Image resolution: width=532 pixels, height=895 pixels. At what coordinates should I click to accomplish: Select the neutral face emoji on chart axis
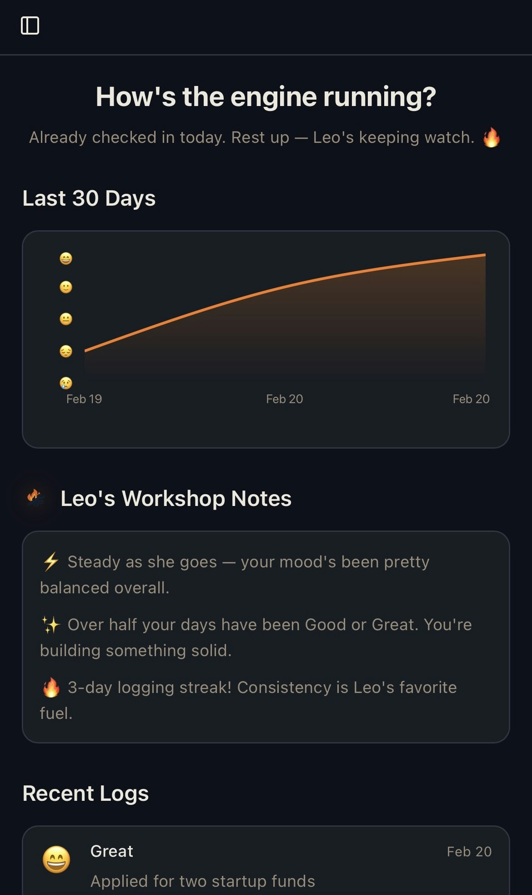(65, 319)
